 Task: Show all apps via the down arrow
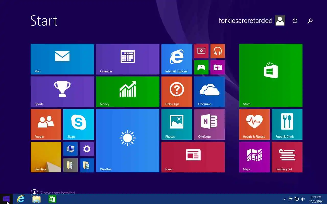34,193
